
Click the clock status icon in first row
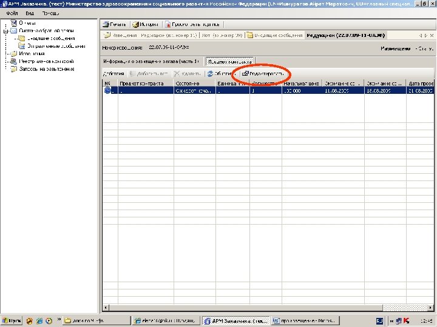pyautogui.click(x=107, y=90)
